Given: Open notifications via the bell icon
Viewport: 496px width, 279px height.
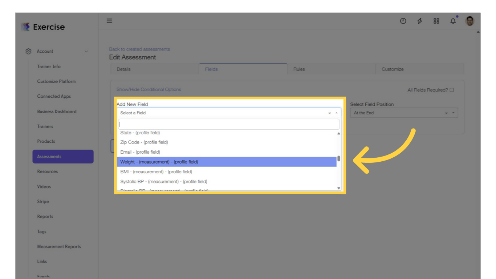Looking at the screenshot, I should click(453, 21).
